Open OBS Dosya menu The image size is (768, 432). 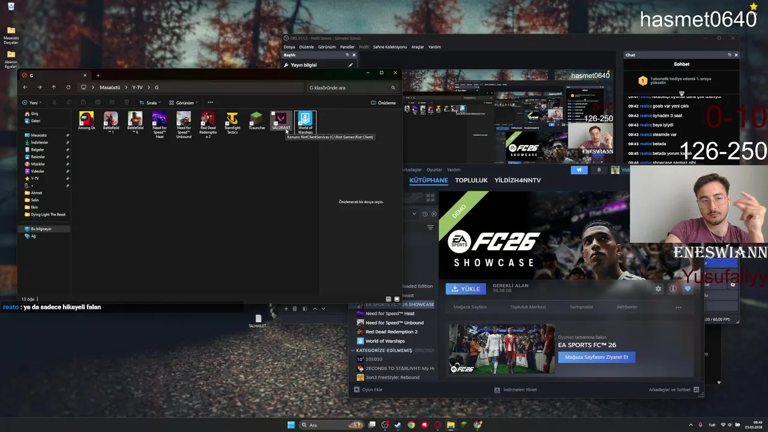[289, 47]
